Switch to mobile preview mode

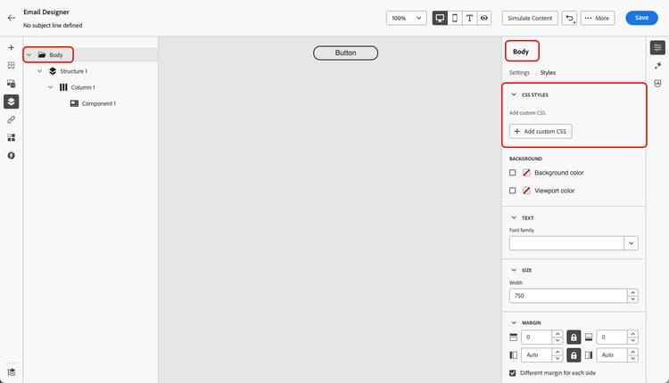[x=455, y=18]
